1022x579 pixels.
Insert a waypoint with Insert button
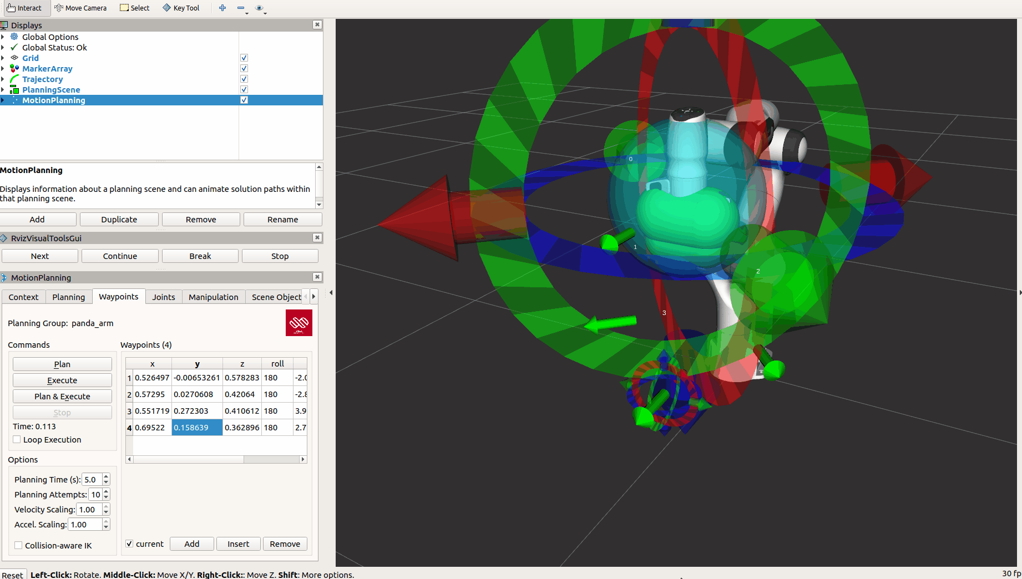pos(239,544)
